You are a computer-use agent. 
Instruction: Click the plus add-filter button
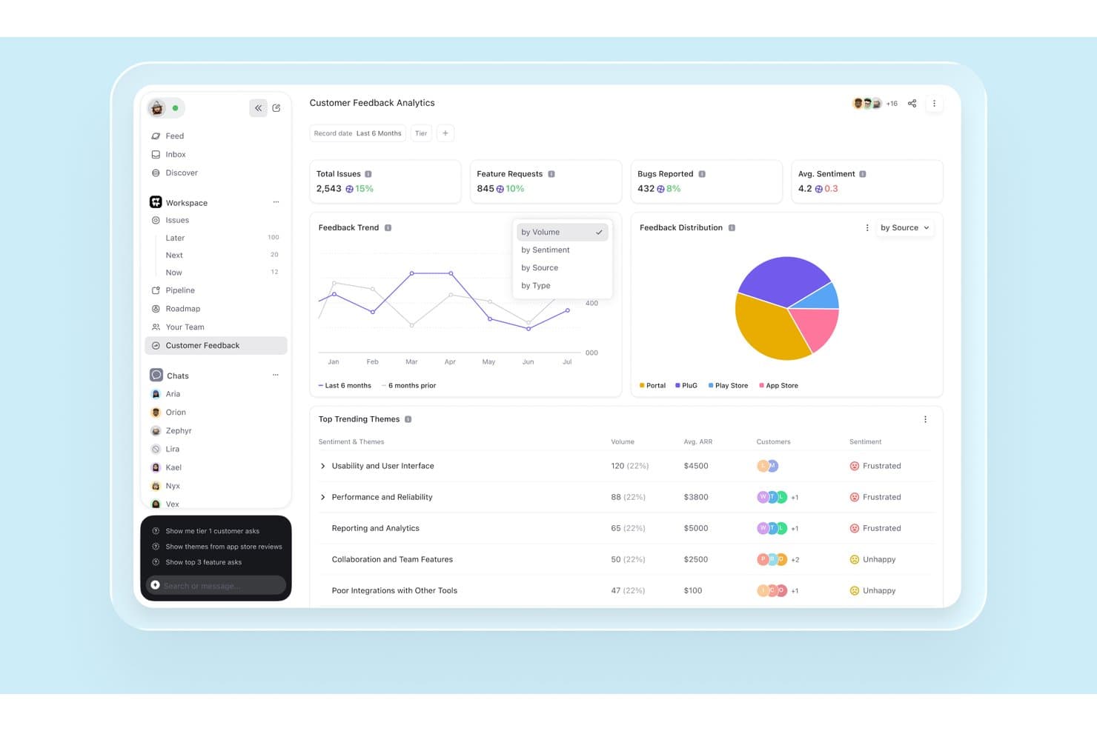click(x=445, y=133)
